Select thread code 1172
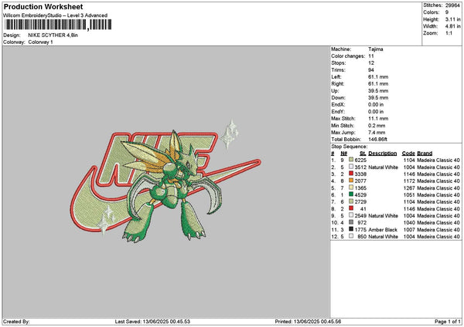This screenshot has height=327, width=464. click(x=409, y=181)
